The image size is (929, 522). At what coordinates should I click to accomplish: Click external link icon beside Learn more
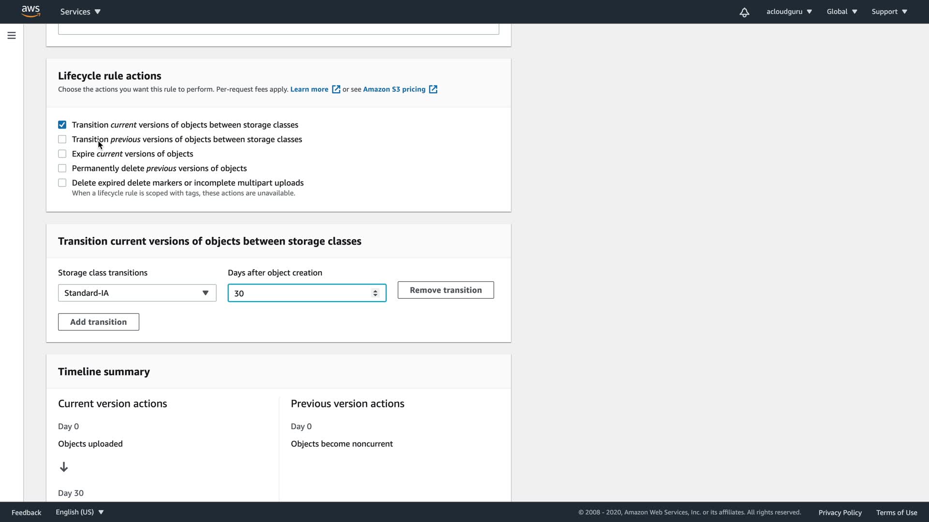(x=336, y=89)
